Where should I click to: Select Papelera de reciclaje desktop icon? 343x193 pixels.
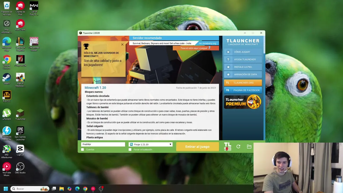(x=7, y=9)
